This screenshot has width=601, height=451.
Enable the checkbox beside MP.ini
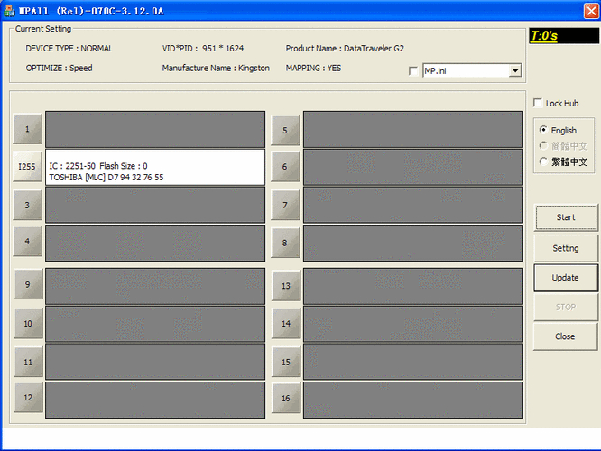pyautogui.click(x=412, y=71)
